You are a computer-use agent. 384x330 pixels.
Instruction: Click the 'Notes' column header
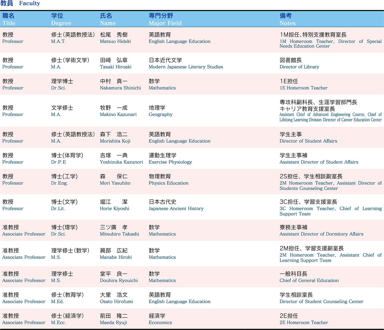287,23
